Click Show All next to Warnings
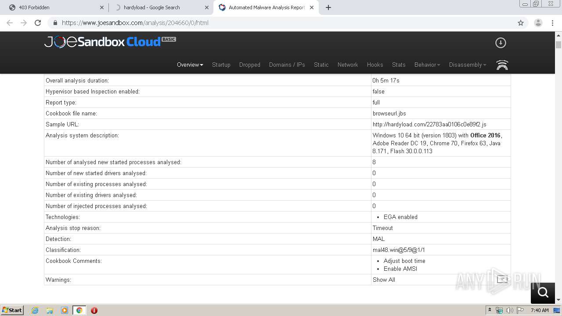 click(384, 280)
